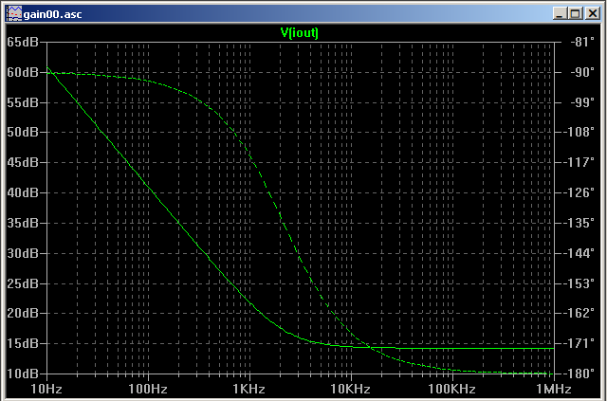Click the -135° phase axis label
Image resolution: width=607 pixels, height=401 pixels.
coord(580,223)
